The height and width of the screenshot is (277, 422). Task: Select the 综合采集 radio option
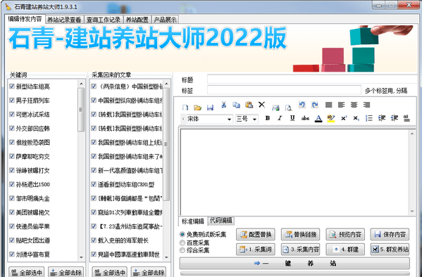[x=182, y=250]
